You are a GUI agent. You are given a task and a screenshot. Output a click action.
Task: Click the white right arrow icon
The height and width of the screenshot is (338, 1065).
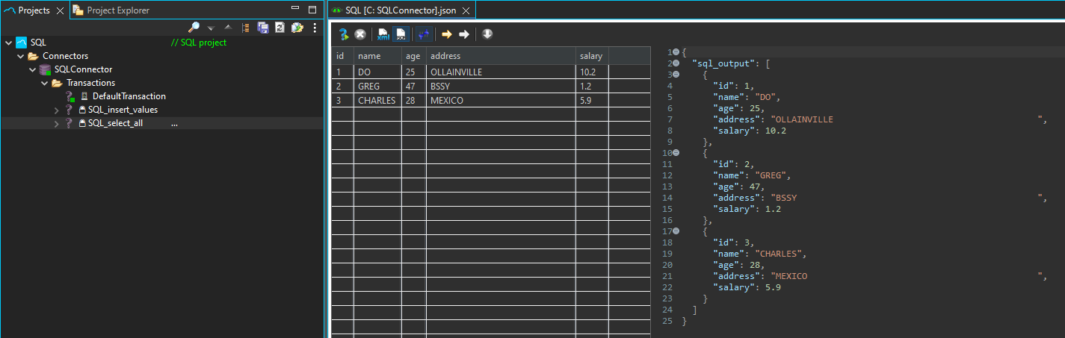[x=464, y=34]
